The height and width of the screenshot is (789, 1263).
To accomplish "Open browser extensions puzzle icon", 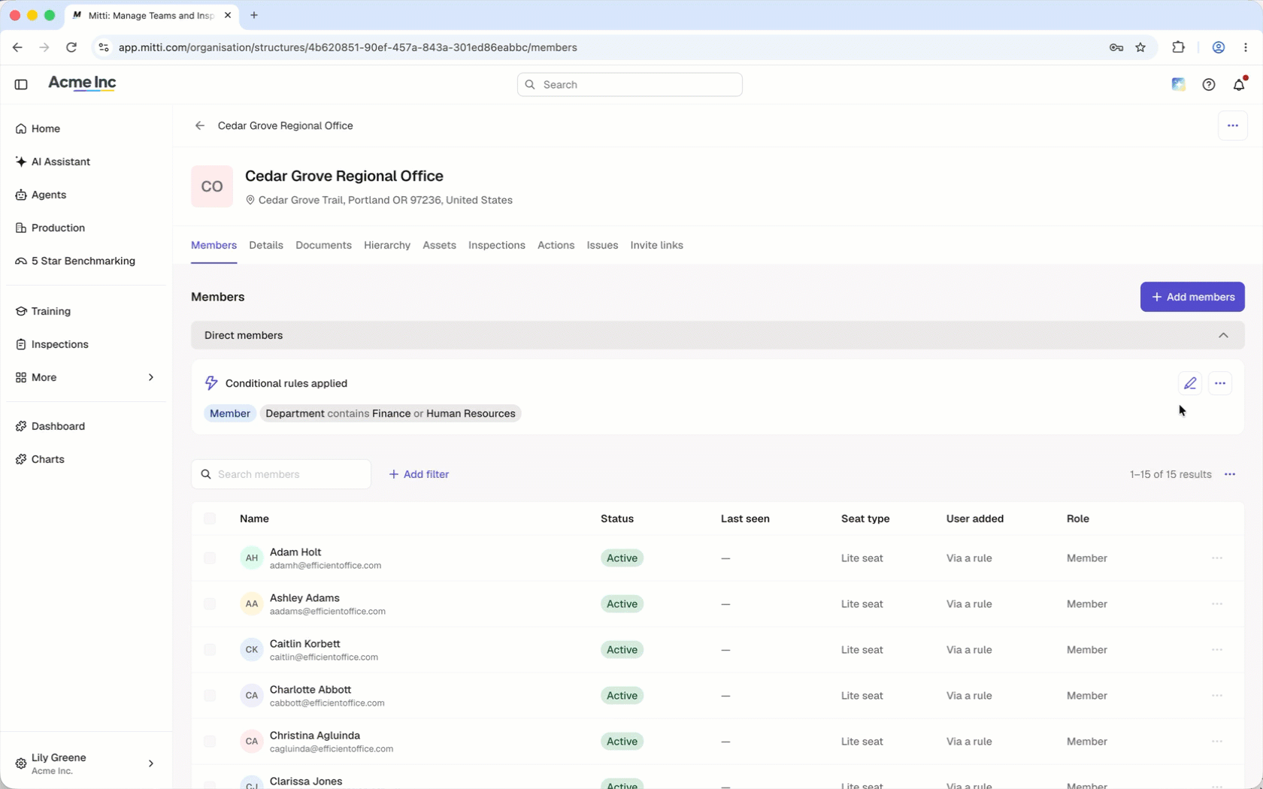I will (1178, 47).
